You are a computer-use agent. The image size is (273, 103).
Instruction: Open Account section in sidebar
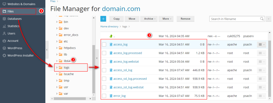tap(13, 41)
